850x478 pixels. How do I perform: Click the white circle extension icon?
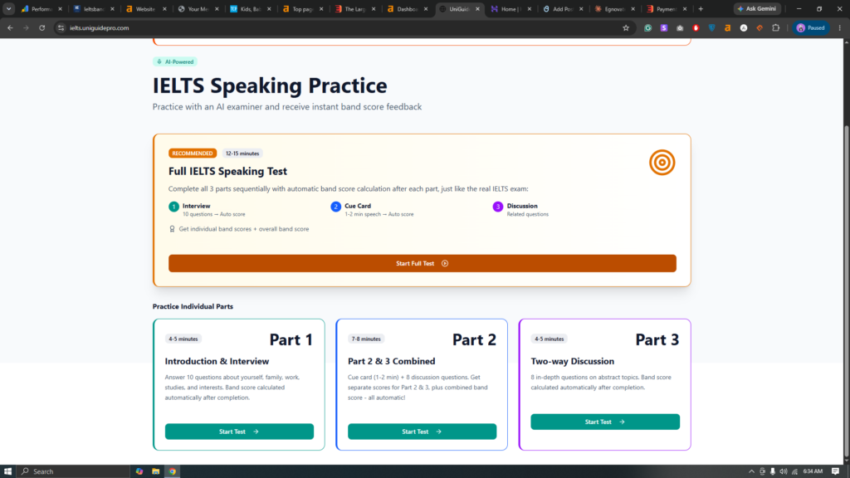744,27
